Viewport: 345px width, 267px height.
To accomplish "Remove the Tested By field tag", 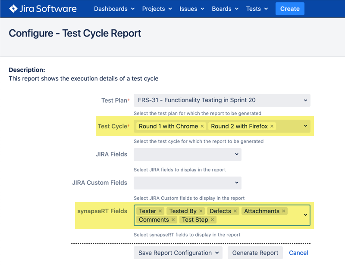I will pyautogui.click(x=201, y=211).
